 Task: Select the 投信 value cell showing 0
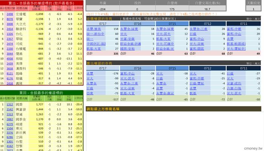(x=137, y=9)
